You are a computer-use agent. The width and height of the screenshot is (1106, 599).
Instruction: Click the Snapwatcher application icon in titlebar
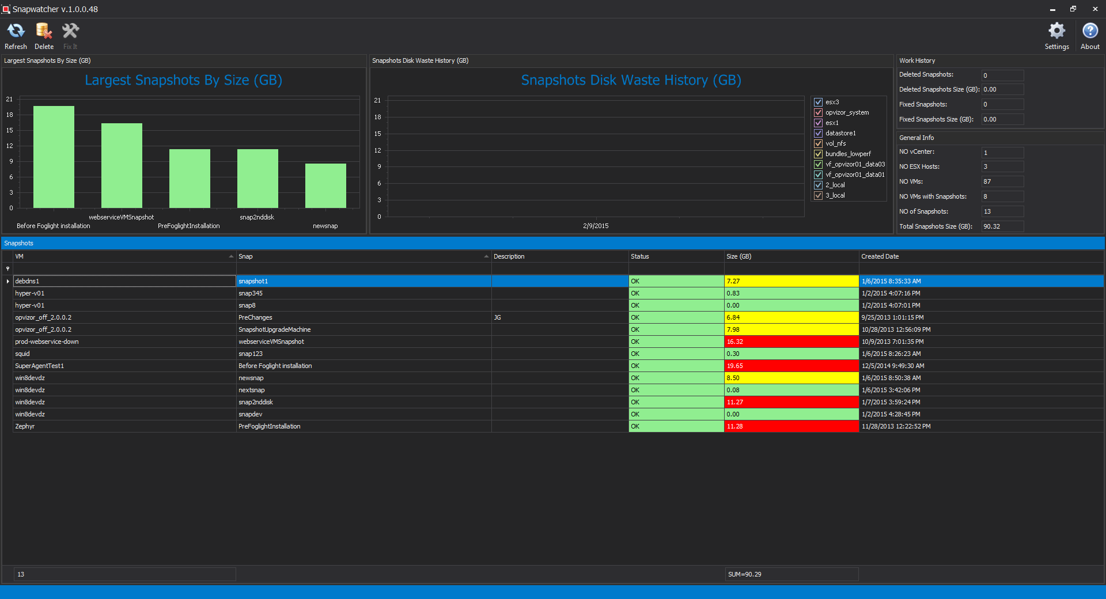click(x=6, y=9)
